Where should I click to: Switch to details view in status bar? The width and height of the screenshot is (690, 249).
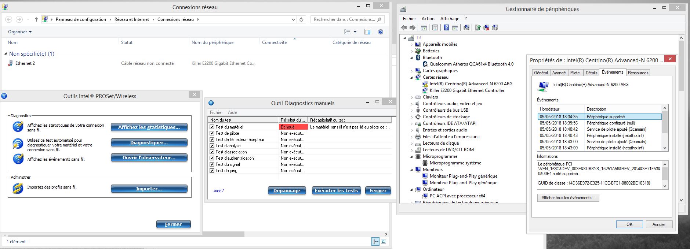(375, 241)
